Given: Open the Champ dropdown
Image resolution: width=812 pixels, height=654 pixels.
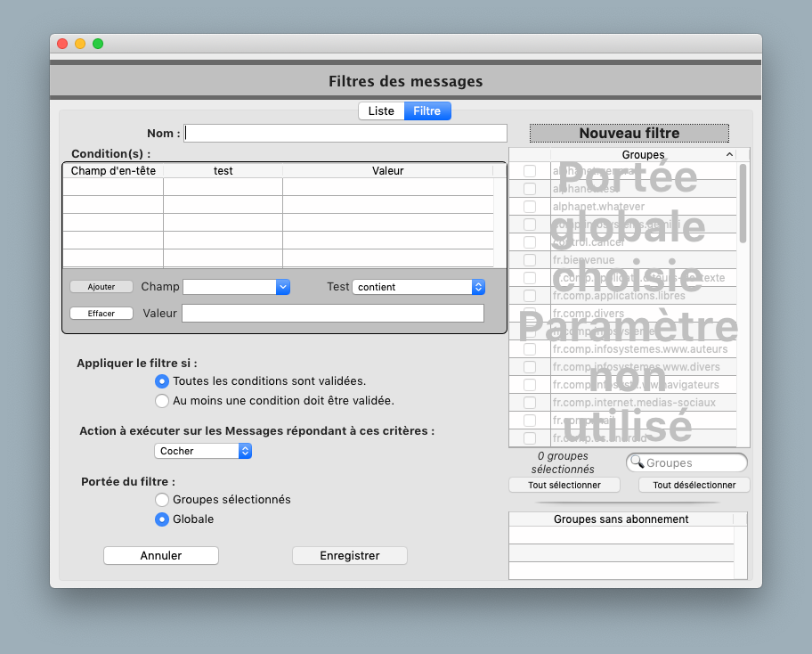Looking at the screenshot, I should 236,287.
